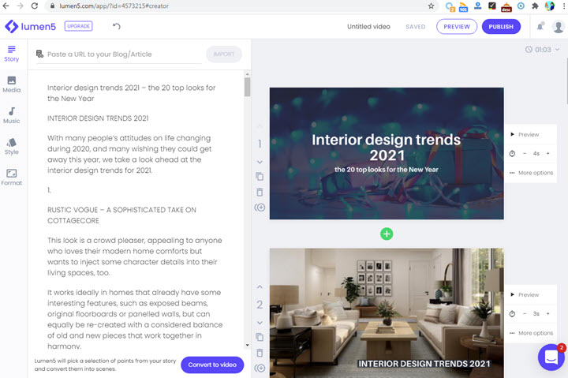This screenshot has width=568, height=378.
Task: Click the PUBLISH button
Action: (501, 27)
